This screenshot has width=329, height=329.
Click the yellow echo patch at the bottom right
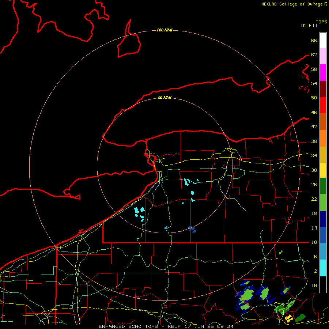click(x=290, y=318)
